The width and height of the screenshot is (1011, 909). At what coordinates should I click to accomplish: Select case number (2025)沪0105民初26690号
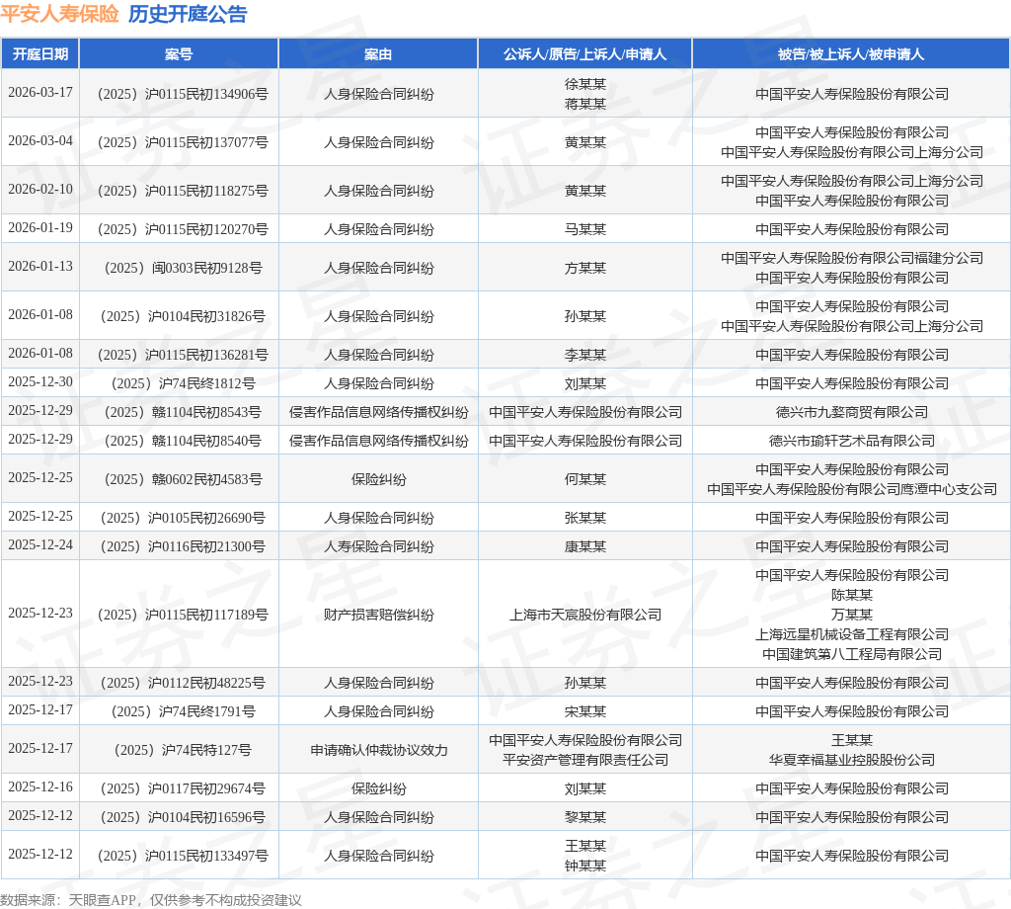pyautogui.click(x=183, y=518)
